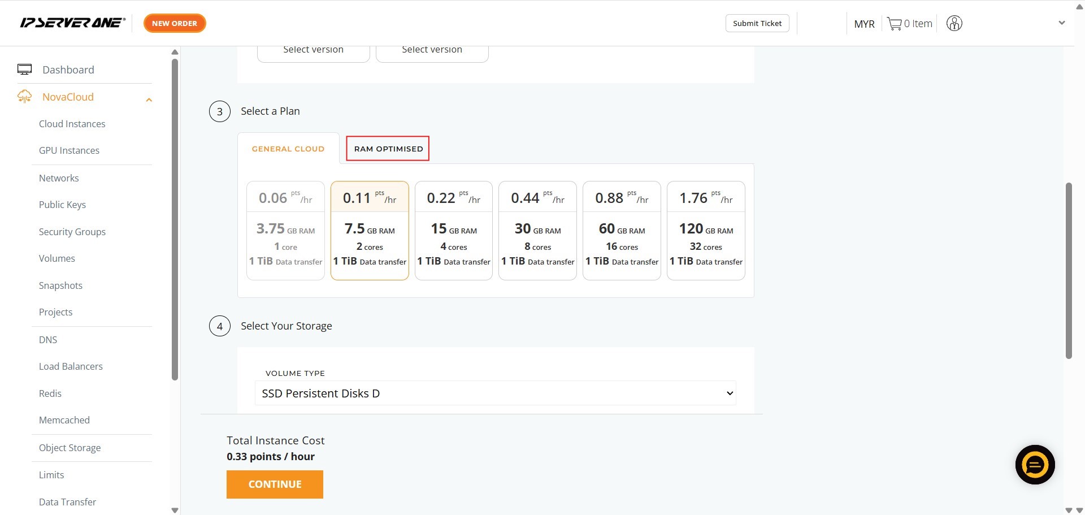
Task: Switch to the RAM Optimised tab
Action: click(388, 149)
